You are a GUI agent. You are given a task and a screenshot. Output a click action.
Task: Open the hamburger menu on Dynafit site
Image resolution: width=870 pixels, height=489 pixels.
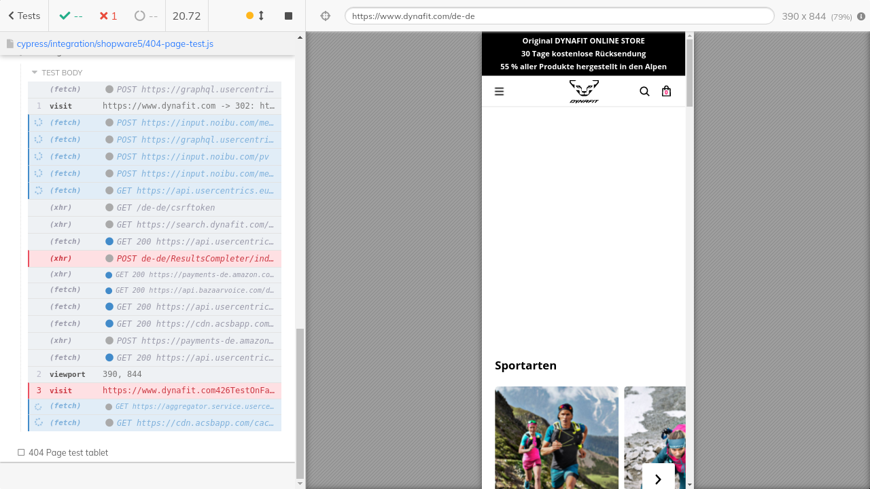pyautogui.click(x=499, y=92)
